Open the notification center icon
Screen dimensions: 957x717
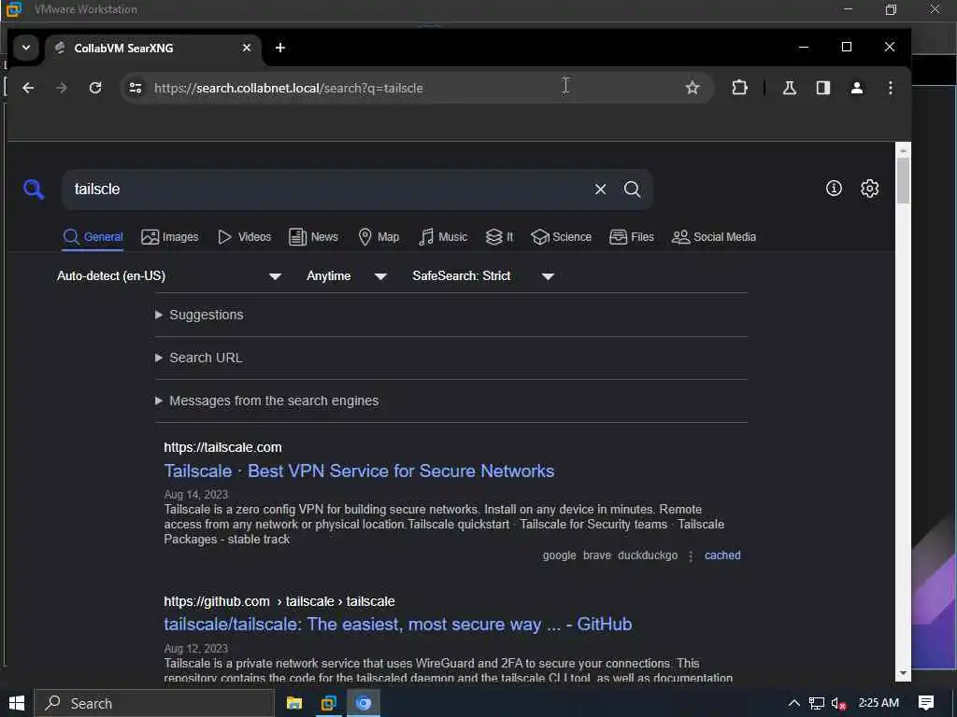(x=926, y=703)
